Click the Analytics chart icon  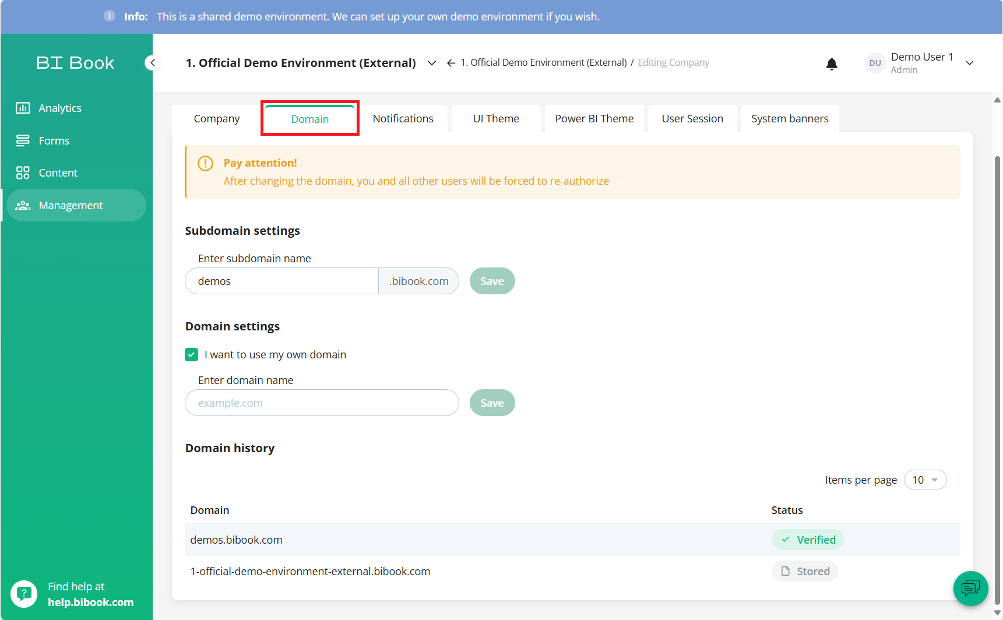click(23, 108)
